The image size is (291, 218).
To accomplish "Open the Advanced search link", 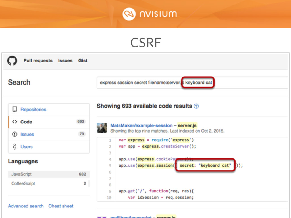I will click(26, 206).
